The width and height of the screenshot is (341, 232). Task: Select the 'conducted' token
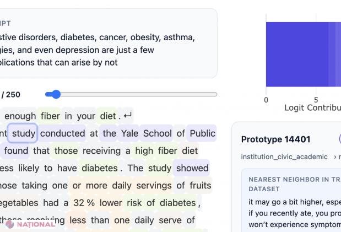pos(63,133)
